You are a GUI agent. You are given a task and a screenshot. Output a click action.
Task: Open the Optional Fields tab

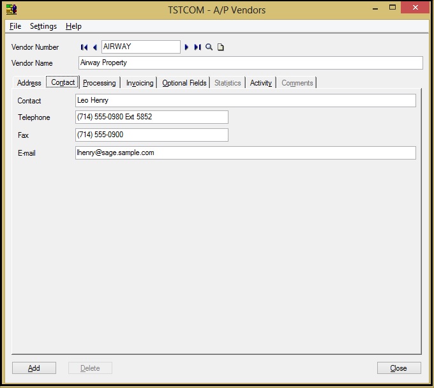[x=184, y=83]
